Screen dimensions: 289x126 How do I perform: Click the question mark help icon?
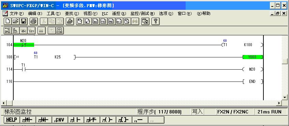click(155, 21)
